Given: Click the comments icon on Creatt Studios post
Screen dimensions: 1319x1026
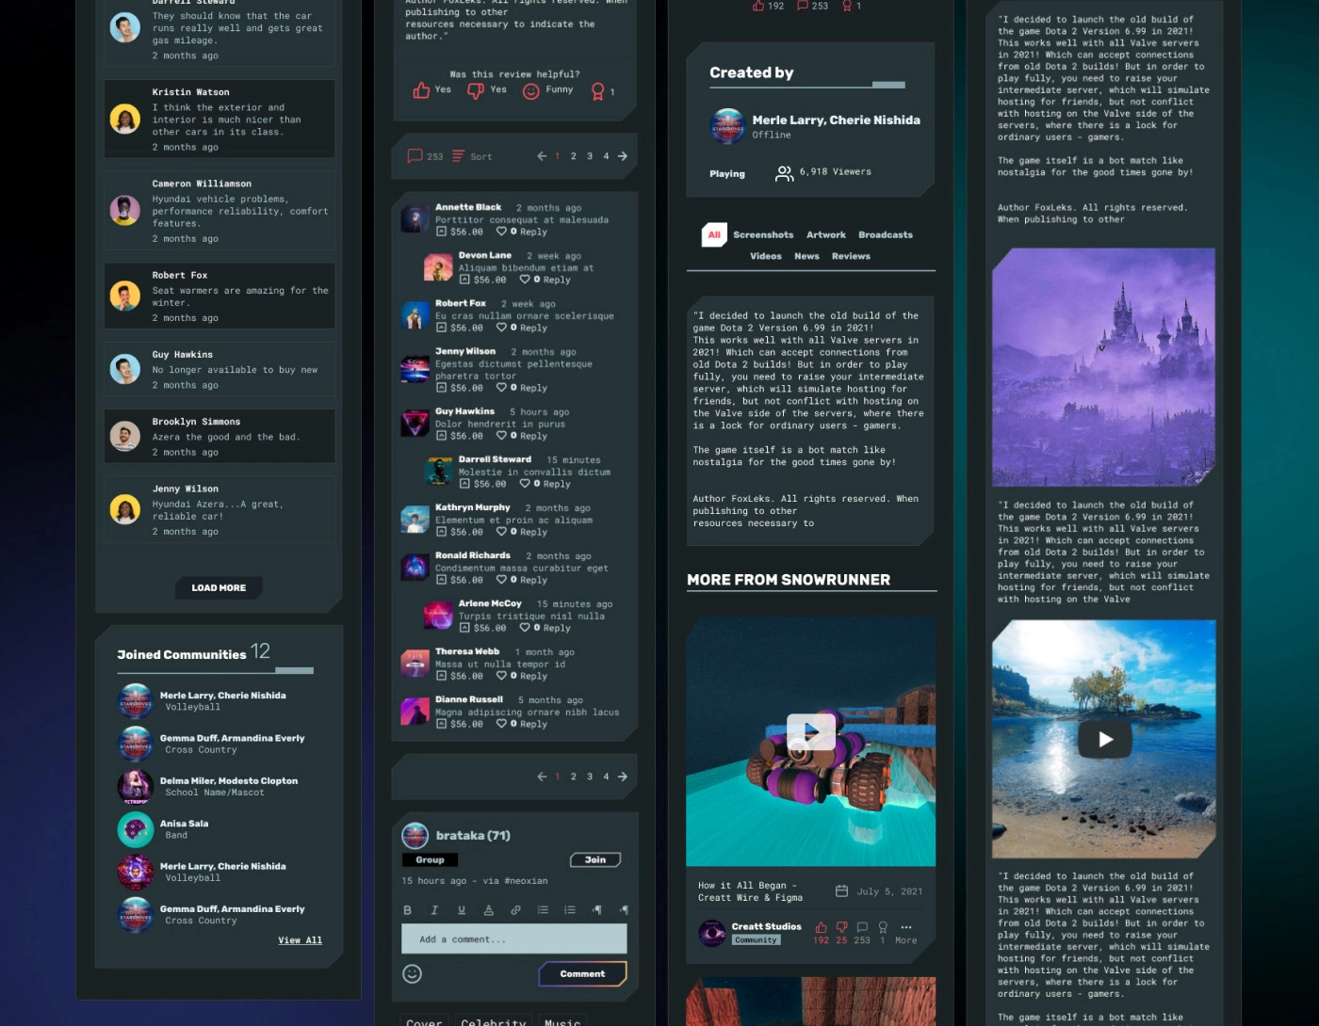Looking at the screenshot, I should [x=862, y=927].
